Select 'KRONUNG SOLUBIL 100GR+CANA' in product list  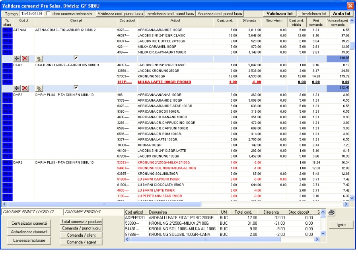(x=179, y=235)
